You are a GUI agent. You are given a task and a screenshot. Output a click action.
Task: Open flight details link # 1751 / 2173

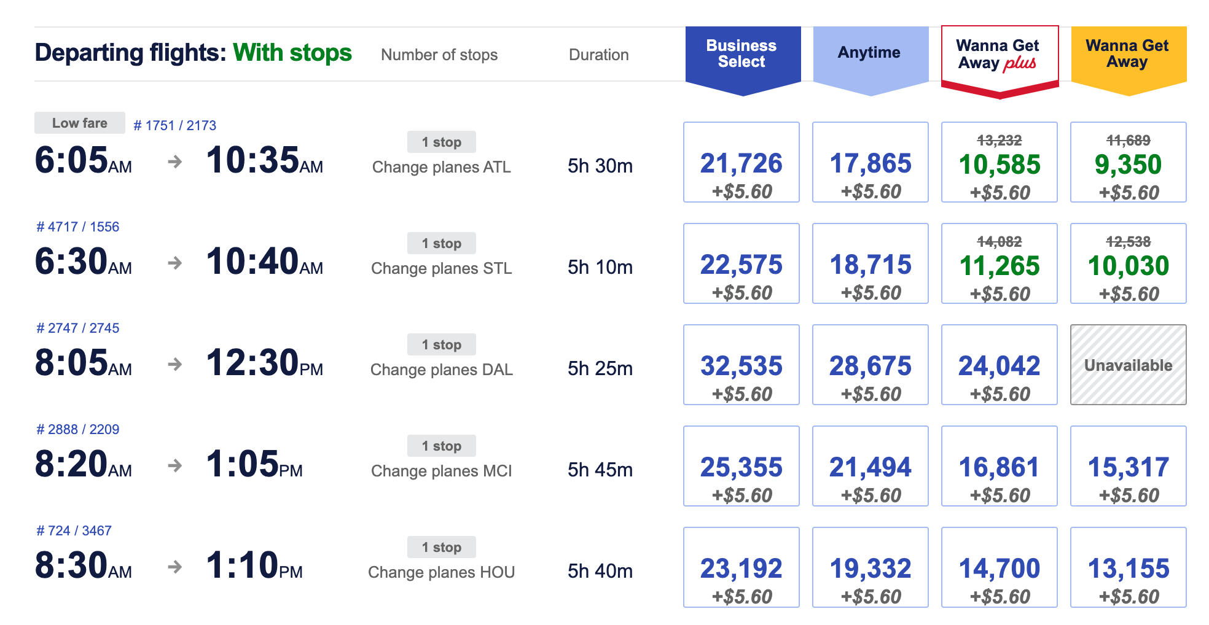click(x=175, y=125)
